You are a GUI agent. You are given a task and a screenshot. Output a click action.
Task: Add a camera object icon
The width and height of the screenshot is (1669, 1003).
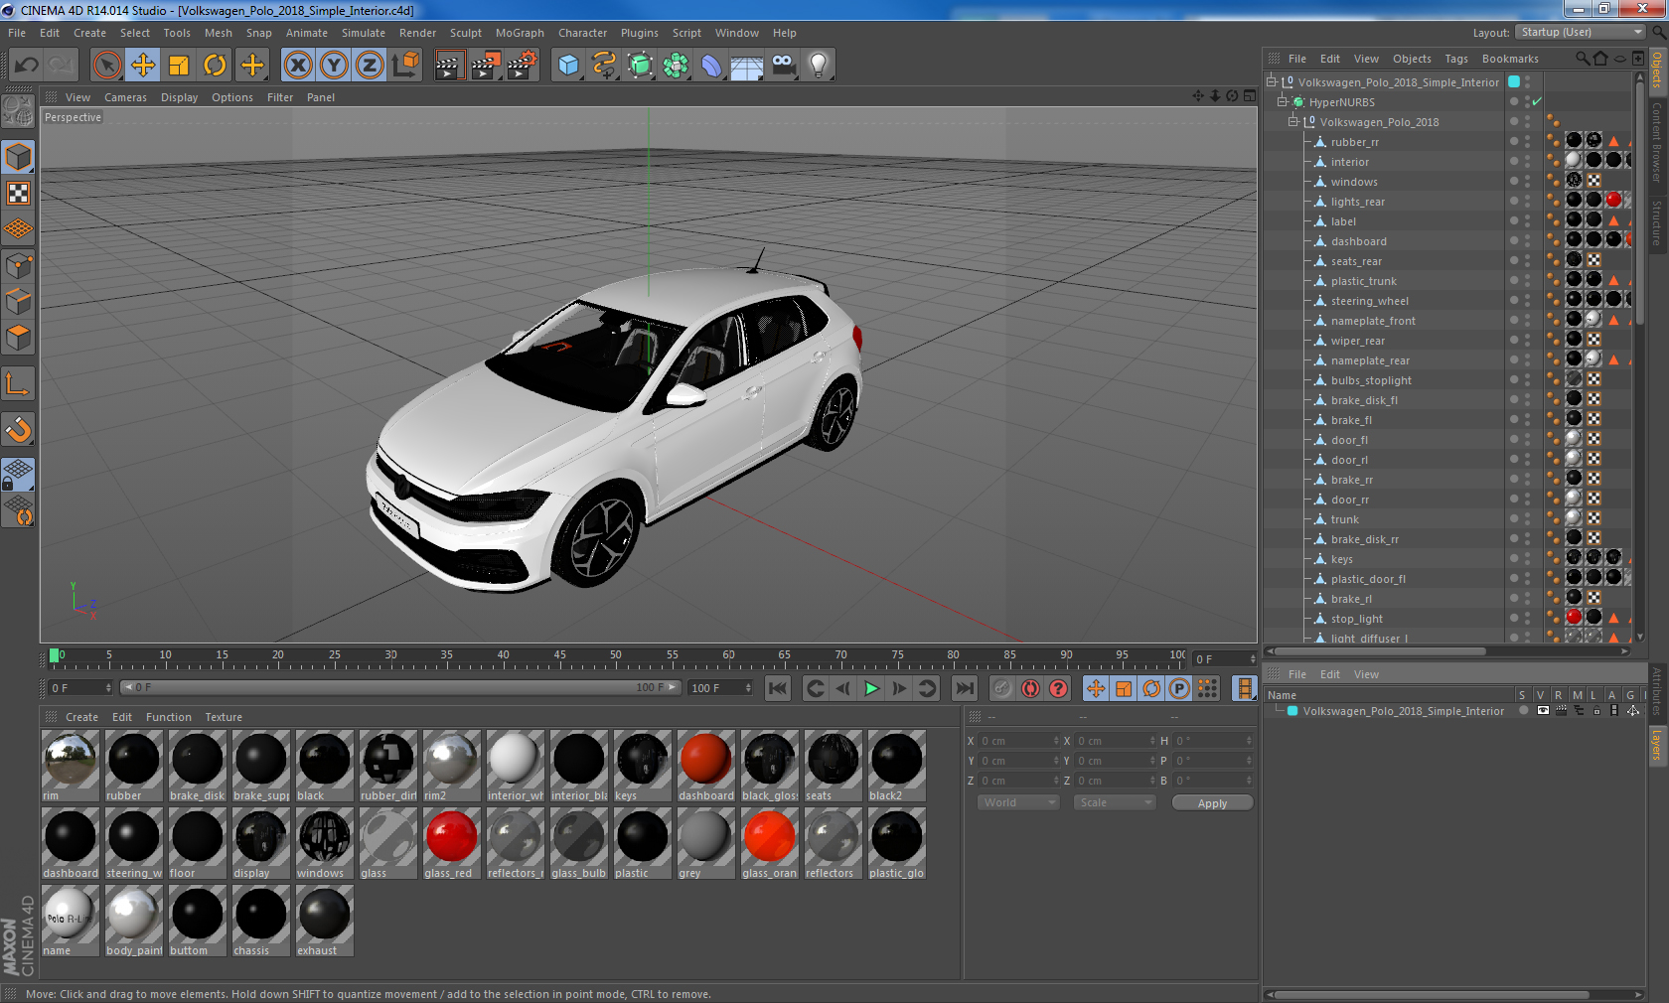coord(783,66)
